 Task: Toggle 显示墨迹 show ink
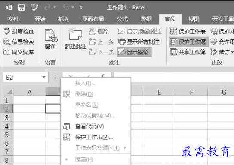(x=134, y=52)
